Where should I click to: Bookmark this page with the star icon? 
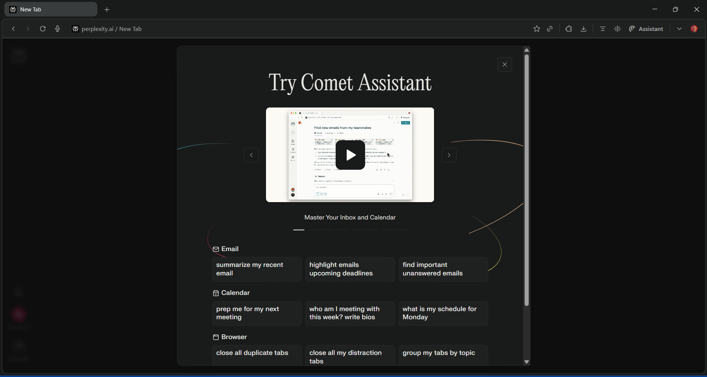click(537, 29)
